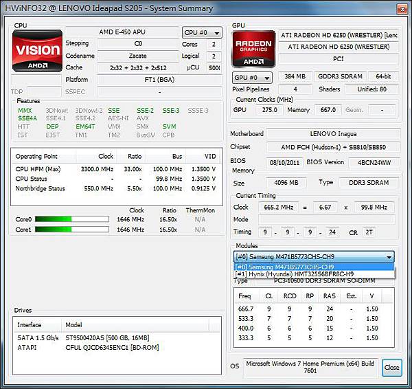Viewport: 412px width, 389px height.
Task: Select the 333.3 frequency timing row
Action: [x=314, y=337]
